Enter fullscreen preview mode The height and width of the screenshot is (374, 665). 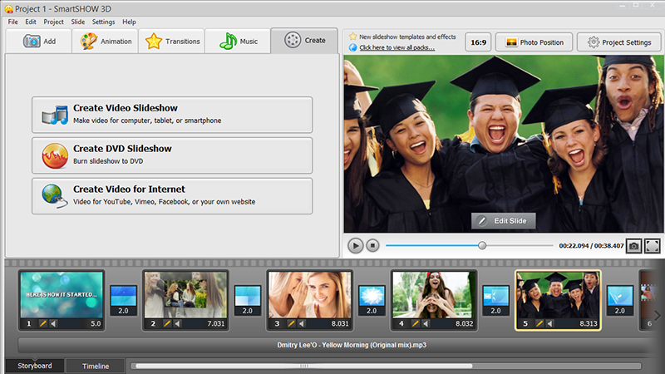coord(653,246)
